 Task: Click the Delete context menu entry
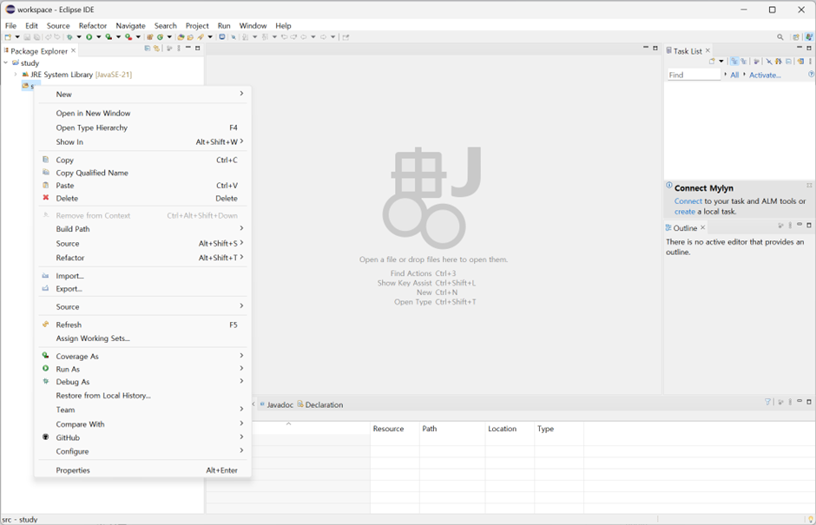point(142,198)
